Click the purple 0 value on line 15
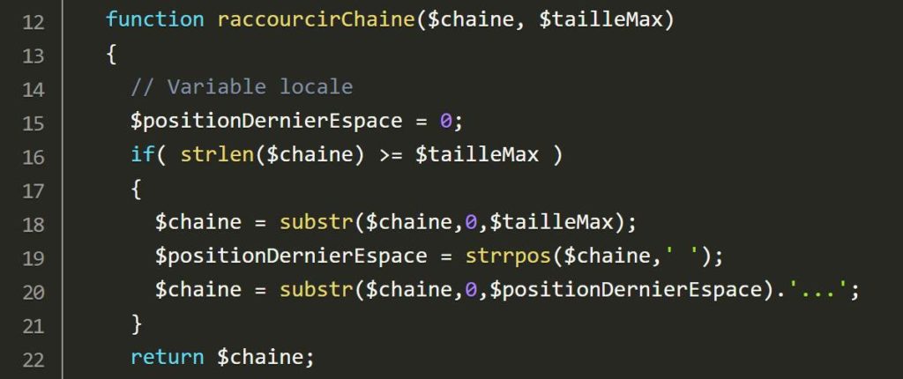 pyautogui.click(x=445, y=121)
